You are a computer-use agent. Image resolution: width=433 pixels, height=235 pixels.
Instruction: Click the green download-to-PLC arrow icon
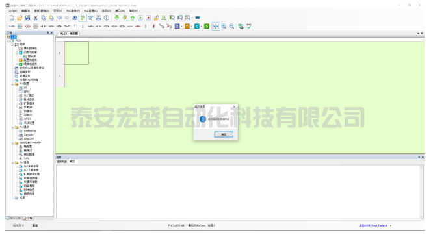click(117, 18)
